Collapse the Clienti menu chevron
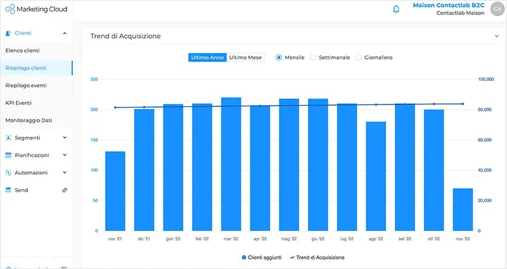 [65, 33]
